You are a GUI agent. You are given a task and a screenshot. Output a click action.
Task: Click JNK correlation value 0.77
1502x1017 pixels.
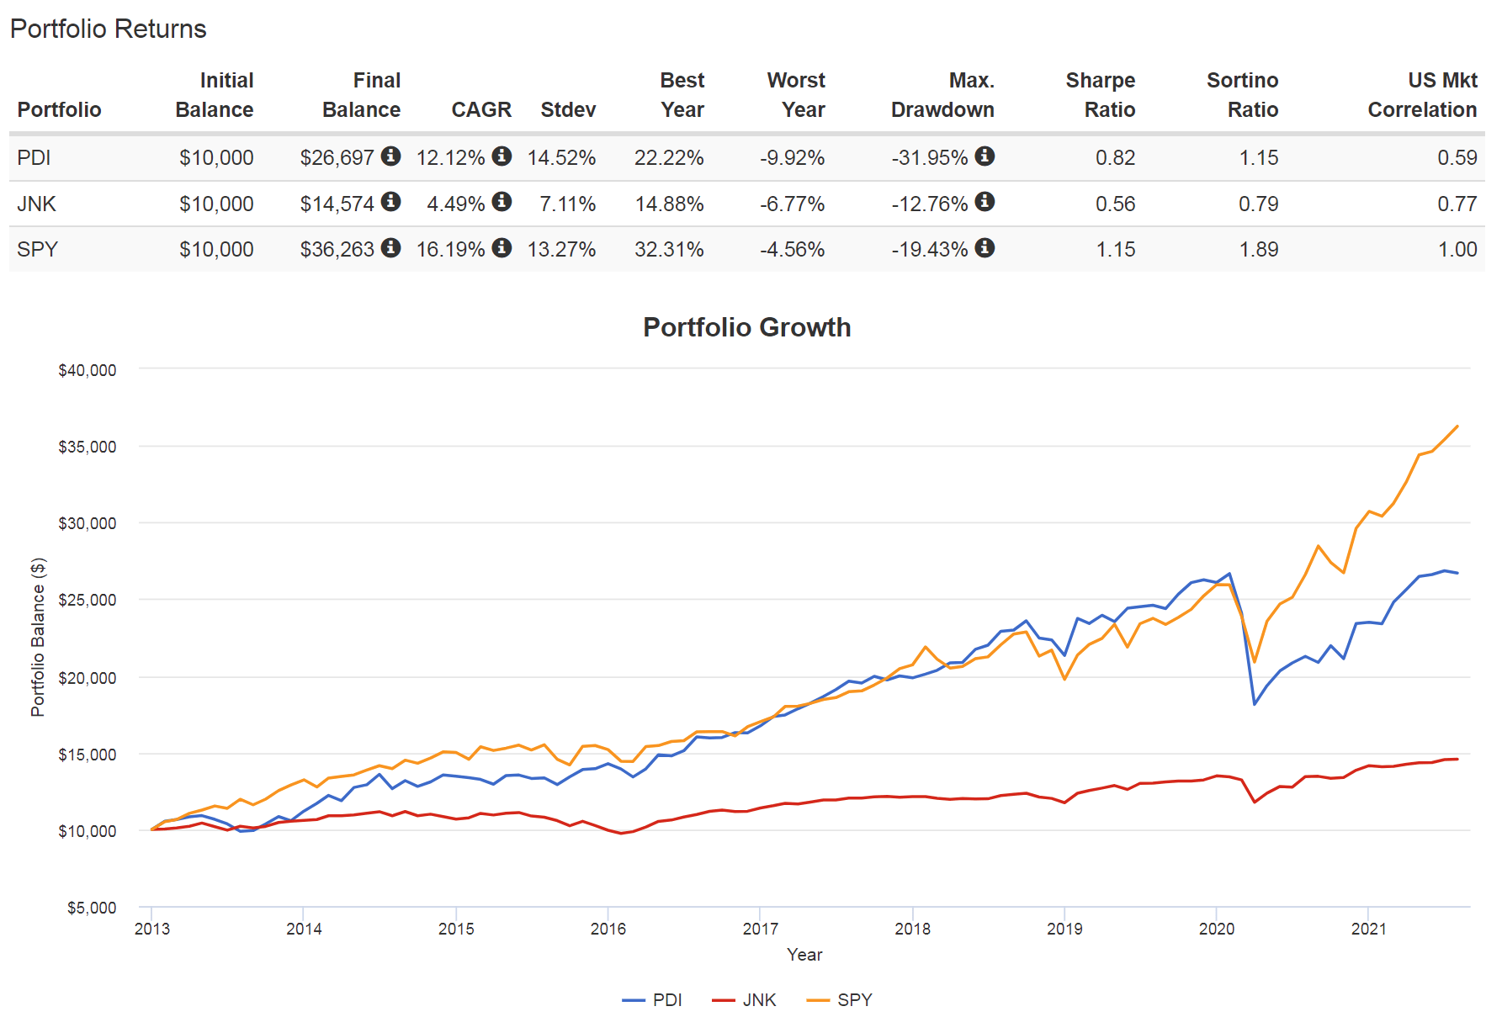[x=1457, y=204]
